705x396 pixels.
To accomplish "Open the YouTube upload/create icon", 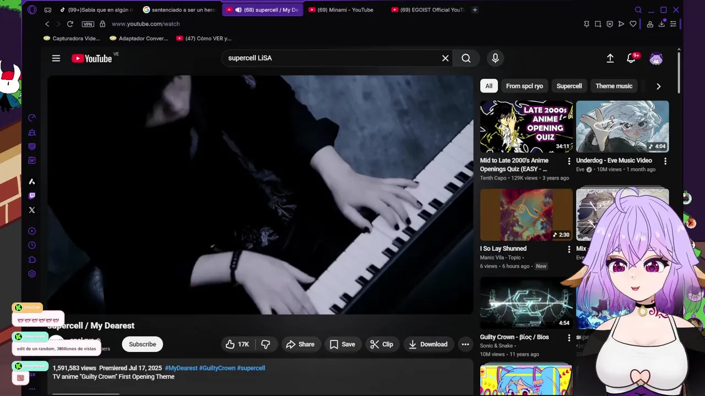I will tap(610, 58).
